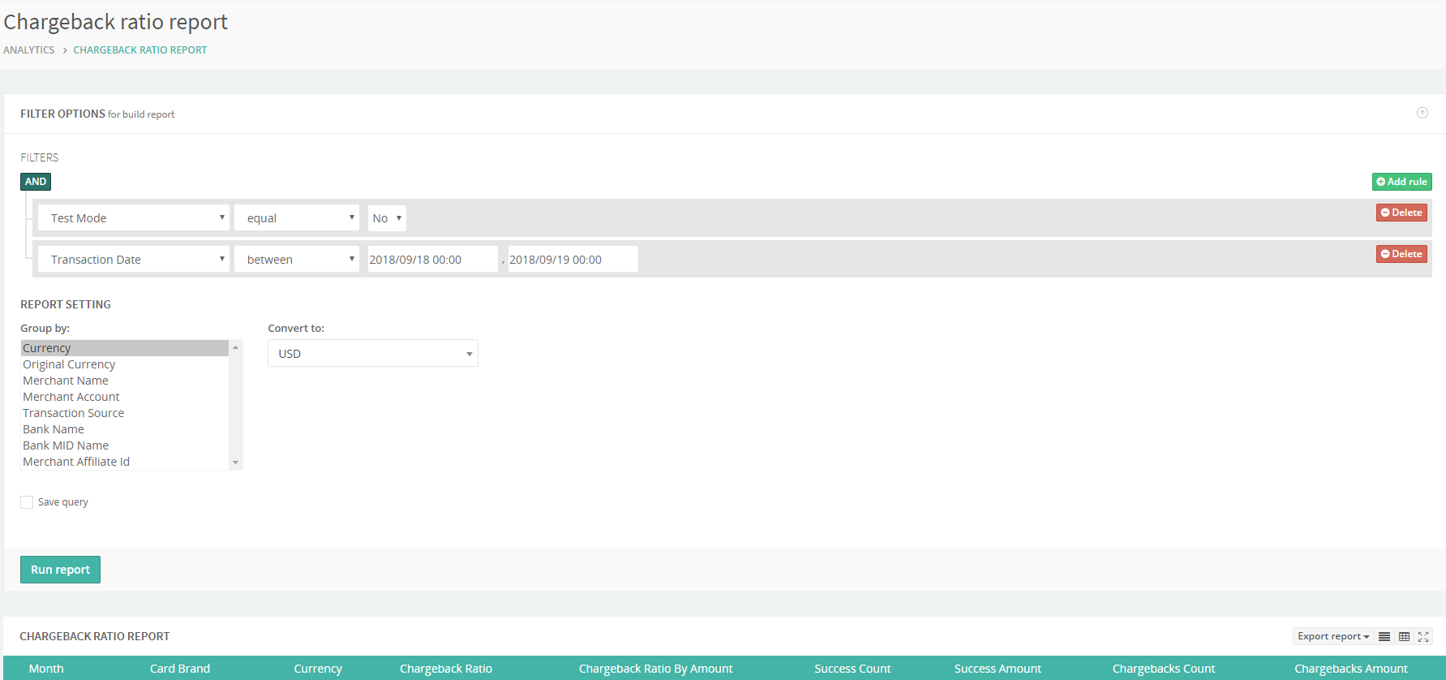Open the equal operator dropdown

pos(297,217)
